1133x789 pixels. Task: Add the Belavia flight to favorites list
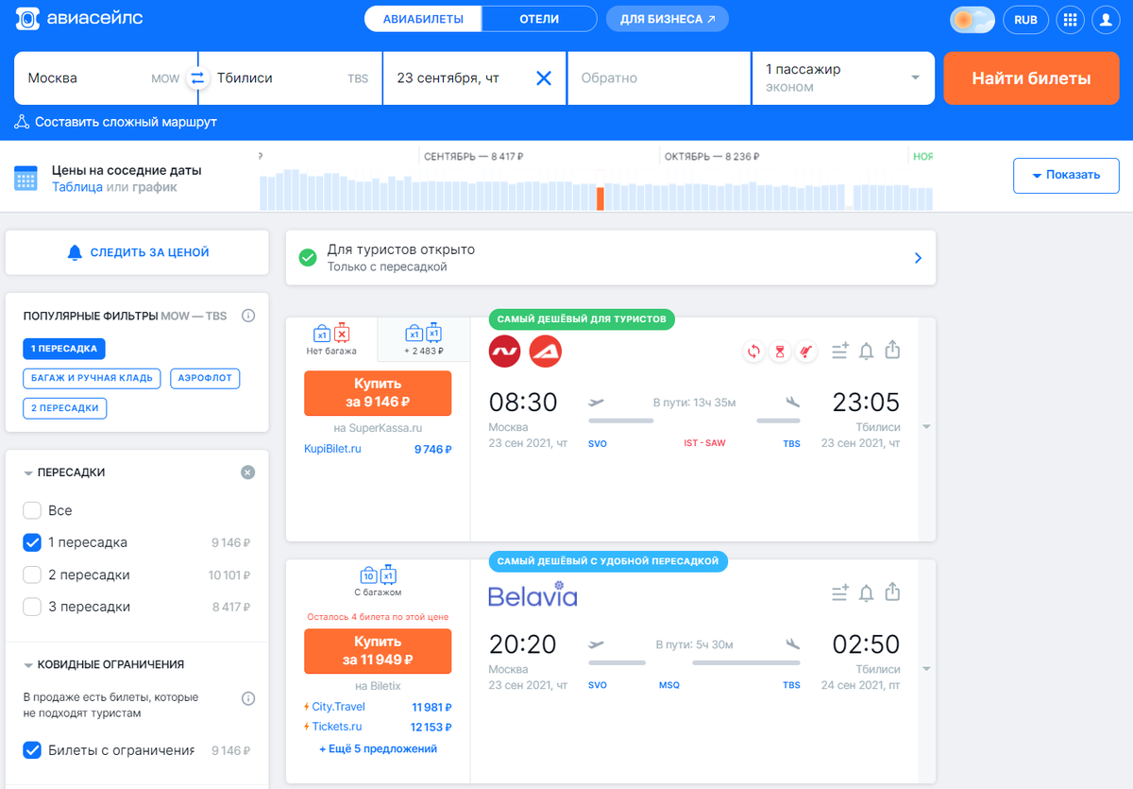coord(840,593)
